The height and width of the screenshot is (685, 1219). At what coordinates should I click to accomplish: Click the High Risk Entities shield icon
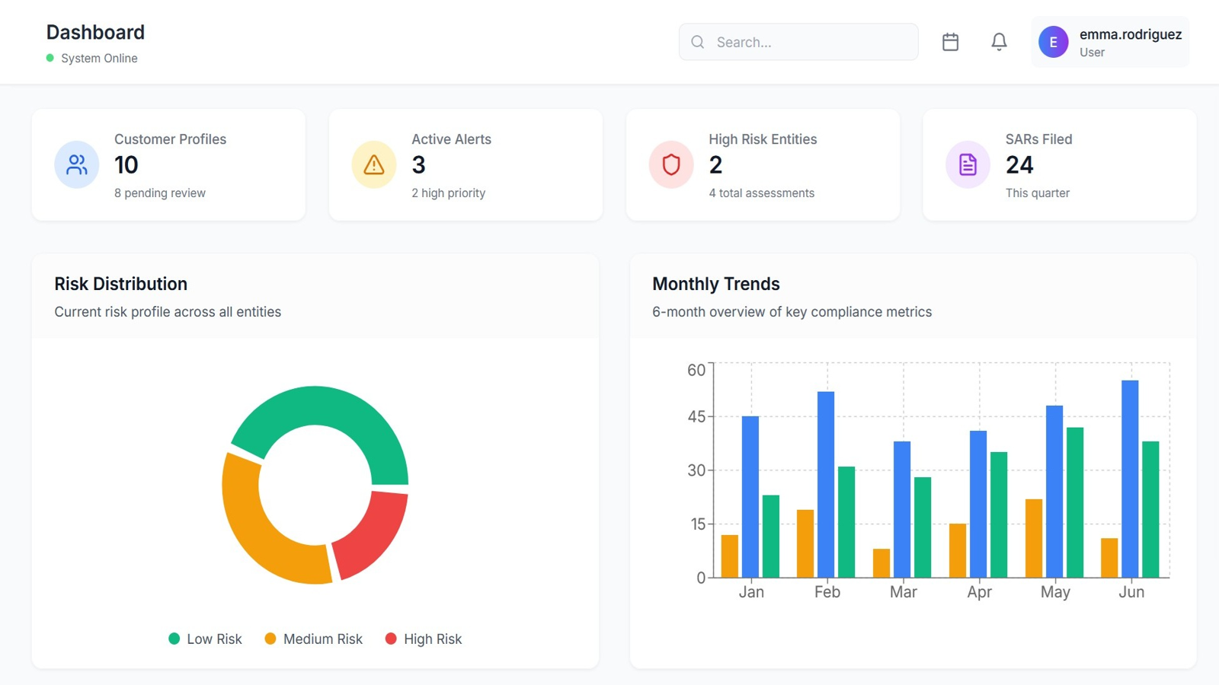click(x=671, y=164)
